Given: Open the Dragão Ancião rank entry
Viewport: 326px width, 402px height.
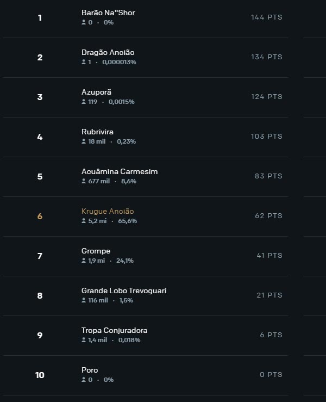Looking at the screenshot, I should [108, 52].
